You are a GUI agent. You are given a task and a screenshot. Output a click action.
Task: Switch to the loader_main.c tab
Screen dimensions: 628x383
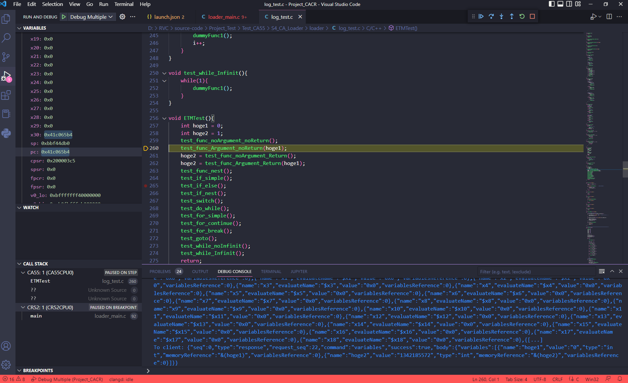tap(224, 17)
